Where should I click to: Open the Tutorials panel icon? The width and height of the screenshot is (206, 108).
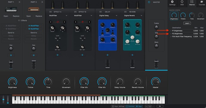(202, 3)
